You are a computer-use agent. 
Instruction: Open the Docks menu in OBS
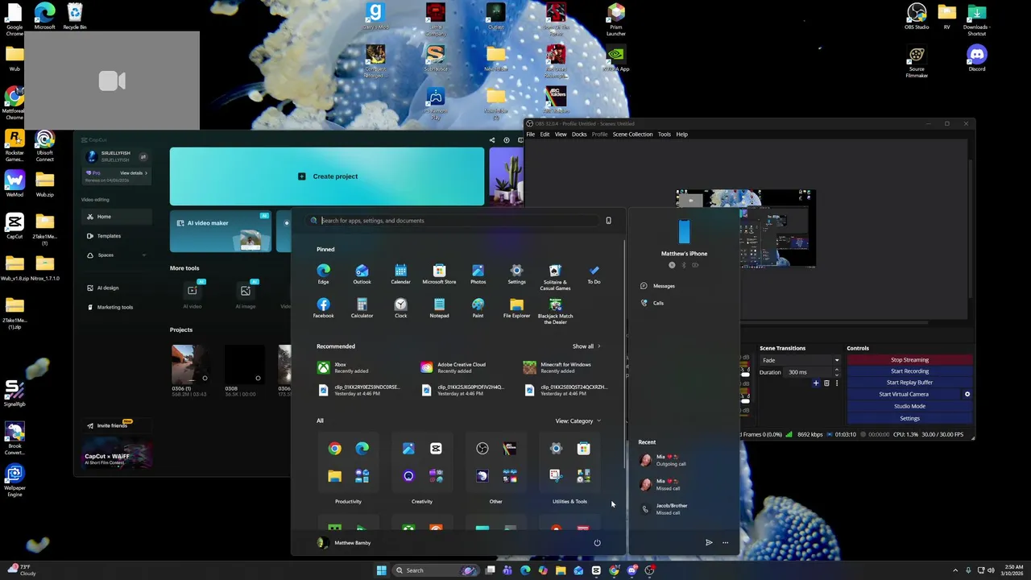coord(579,135)
